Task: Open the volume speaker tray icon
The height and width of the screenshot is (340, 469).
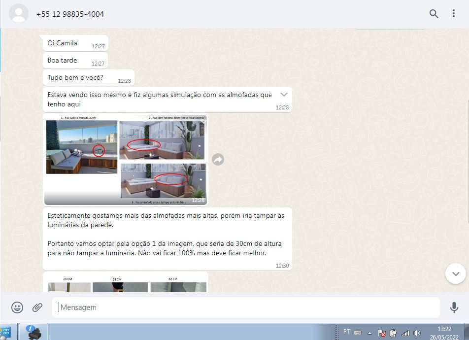Action: point(417,333)
